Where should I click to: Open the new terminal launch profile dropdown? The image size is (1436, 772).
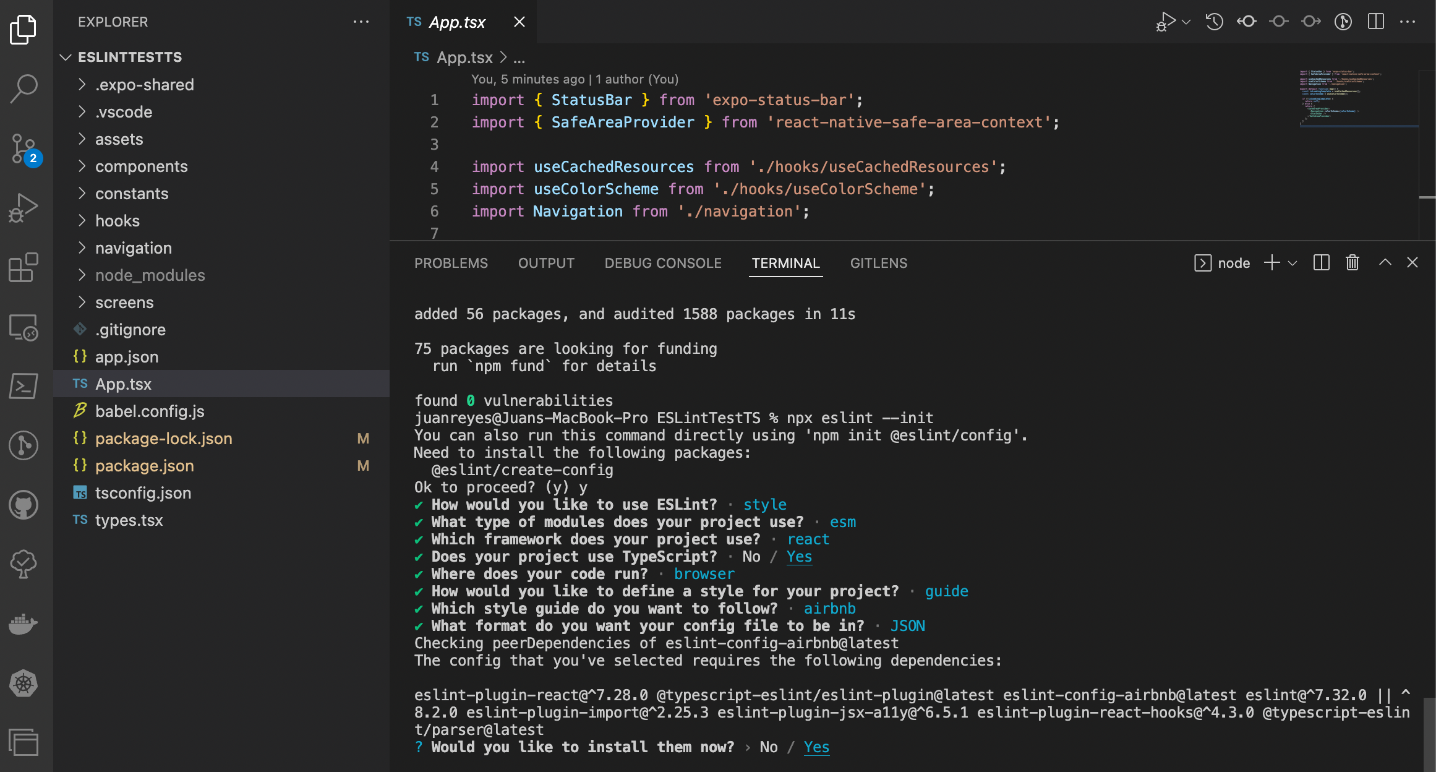1293,263
